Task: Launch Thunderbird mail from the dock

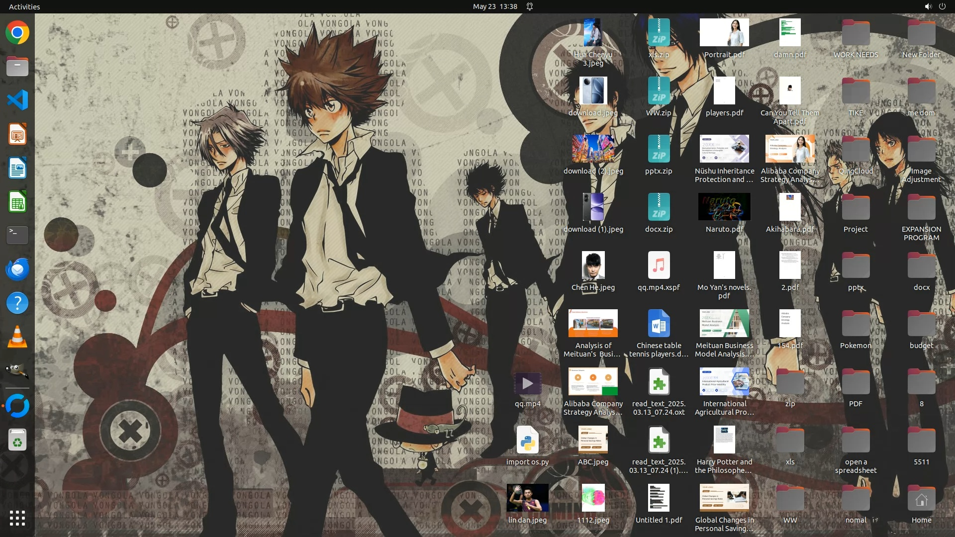Action: (17, 269)
